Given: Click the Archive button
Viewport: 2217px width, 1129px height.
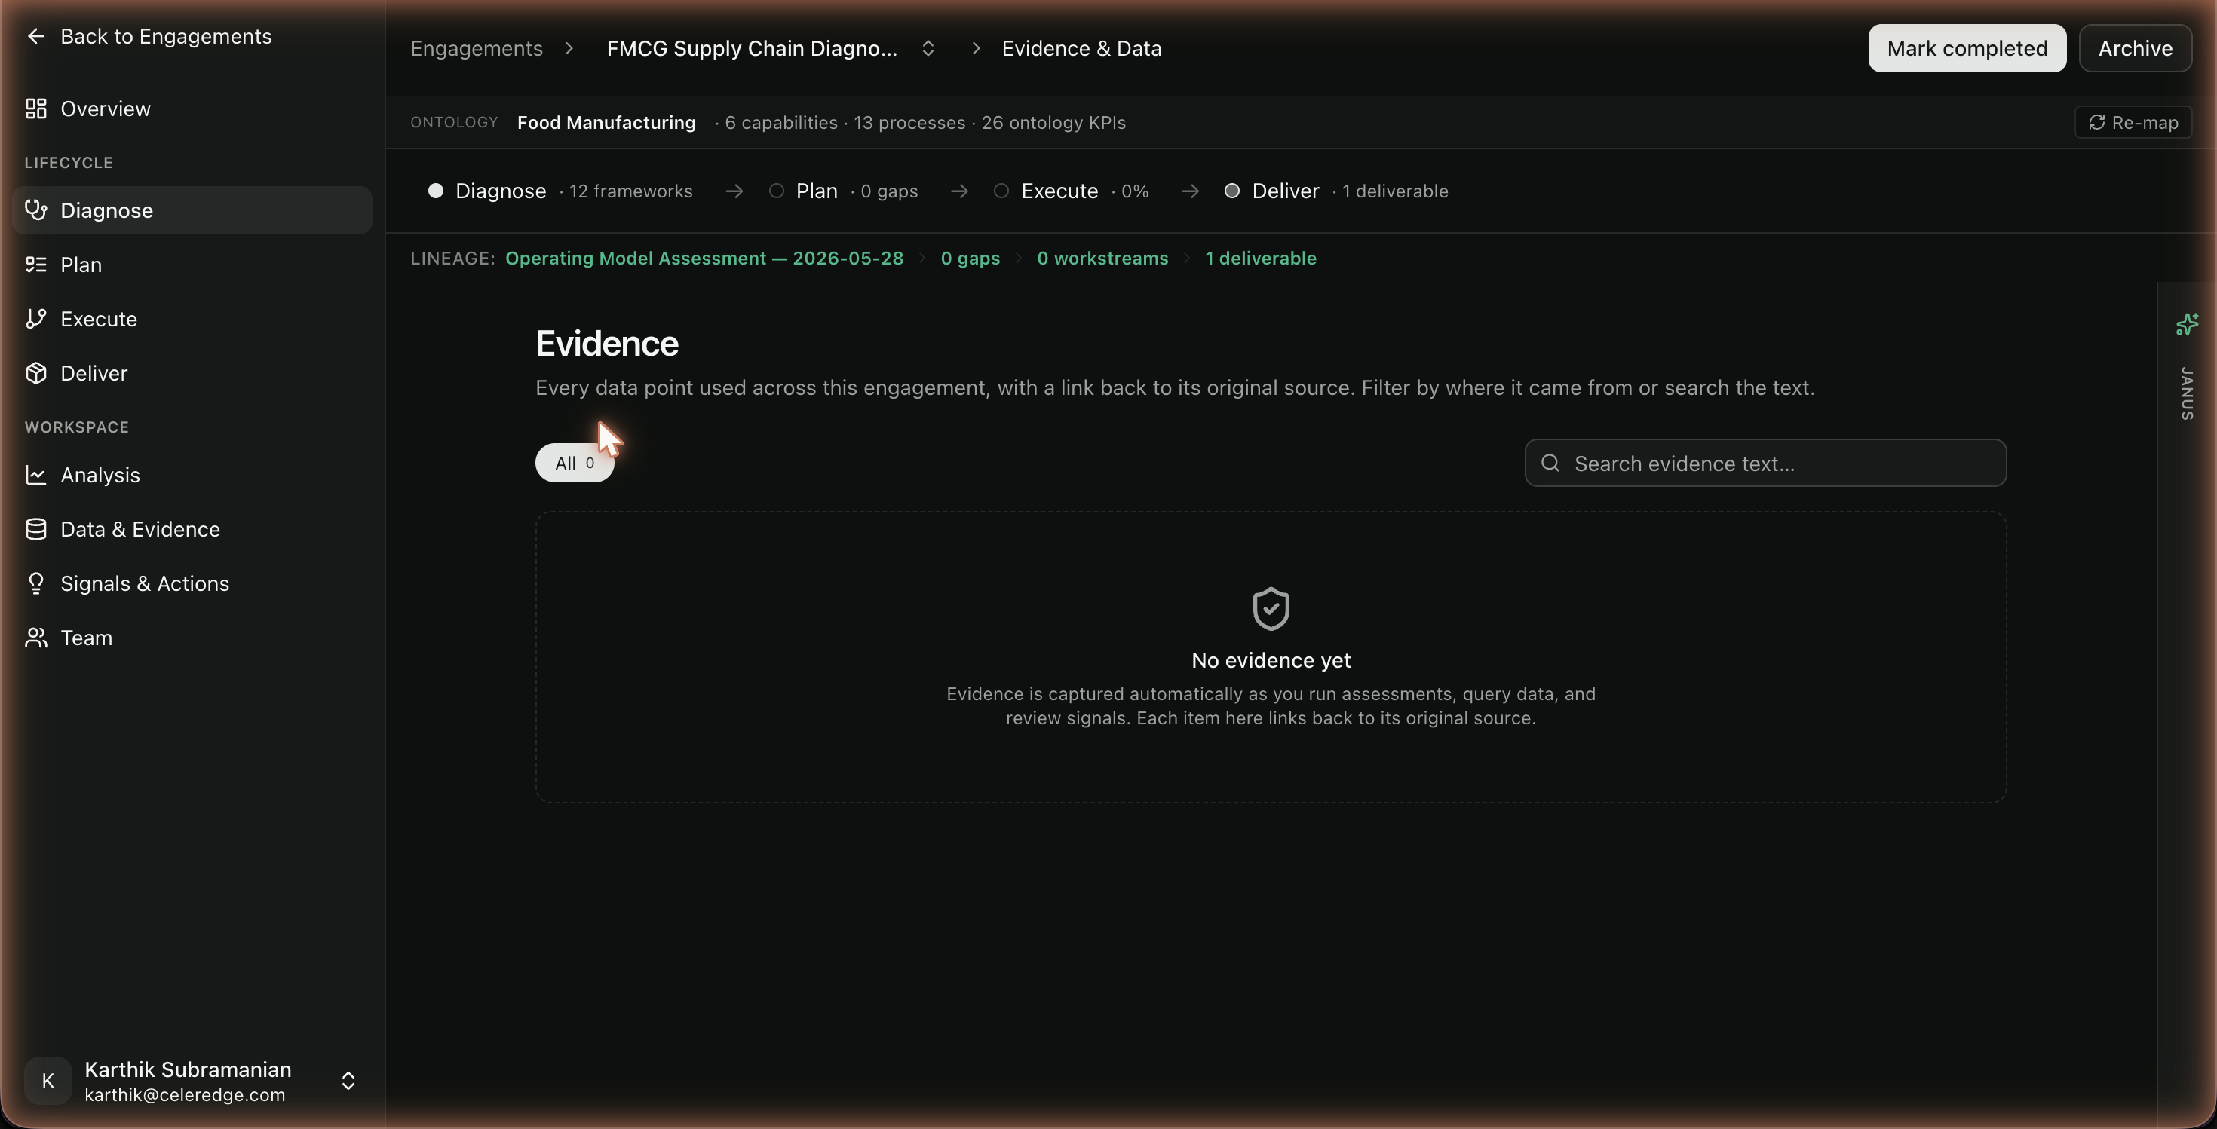Looking at the screenshot, I should tap(2134, 48).
